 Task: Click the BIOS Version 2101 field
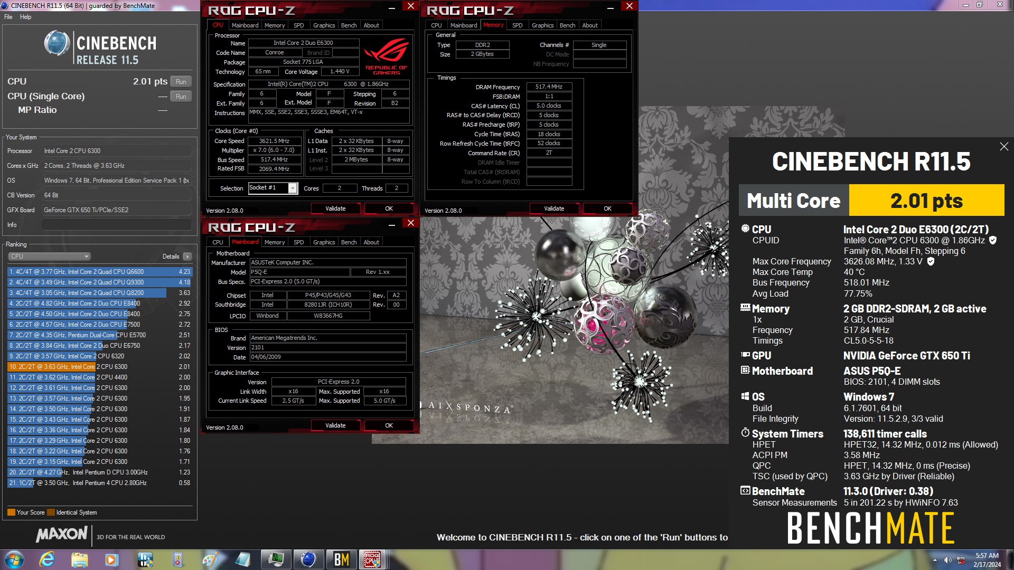[327, 347]
